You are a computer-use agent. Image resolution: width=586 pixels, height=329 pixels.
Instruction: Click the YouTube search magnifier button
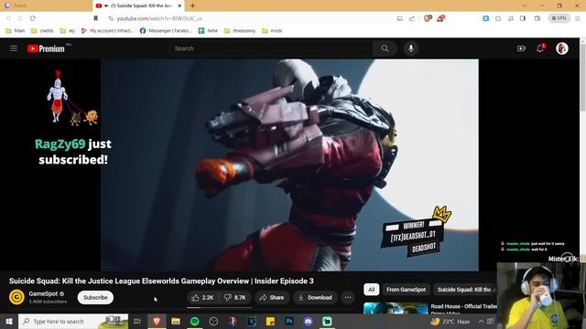pyautogui.click(x=385, y=48)
